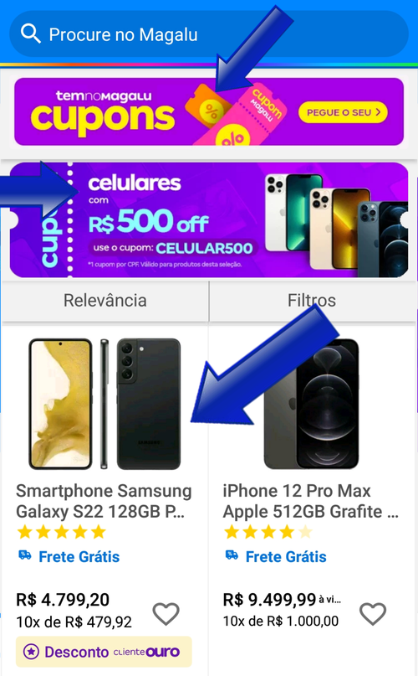The image size is (418, 676).
Task: Tap the star badge in Desconto Cliente Ouro
Action: [x=31, y=652]
